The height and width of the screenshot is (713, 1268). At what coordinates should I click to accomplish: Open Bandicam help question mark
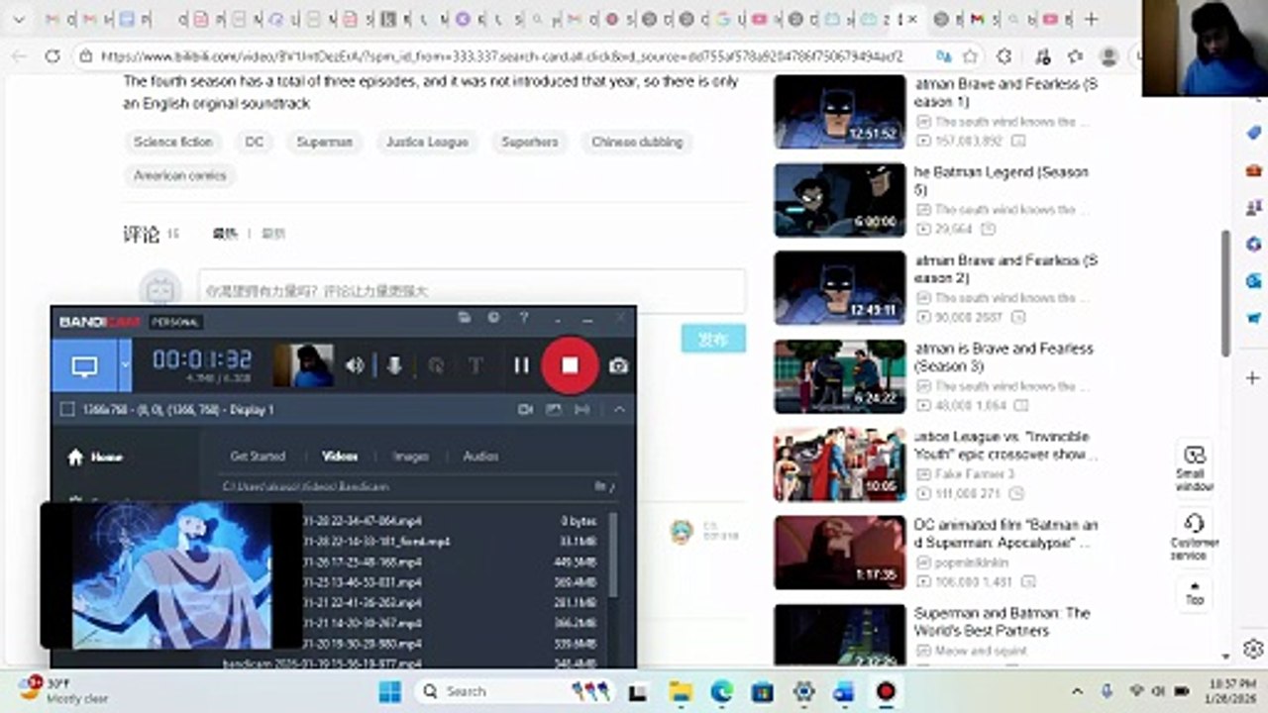click(x=524, y=318)
